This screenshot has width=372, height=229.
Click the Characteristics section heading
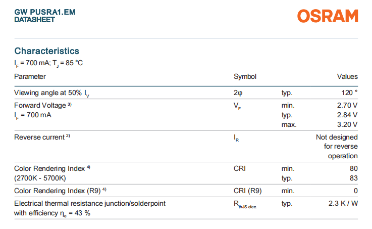tap(46, 51)
